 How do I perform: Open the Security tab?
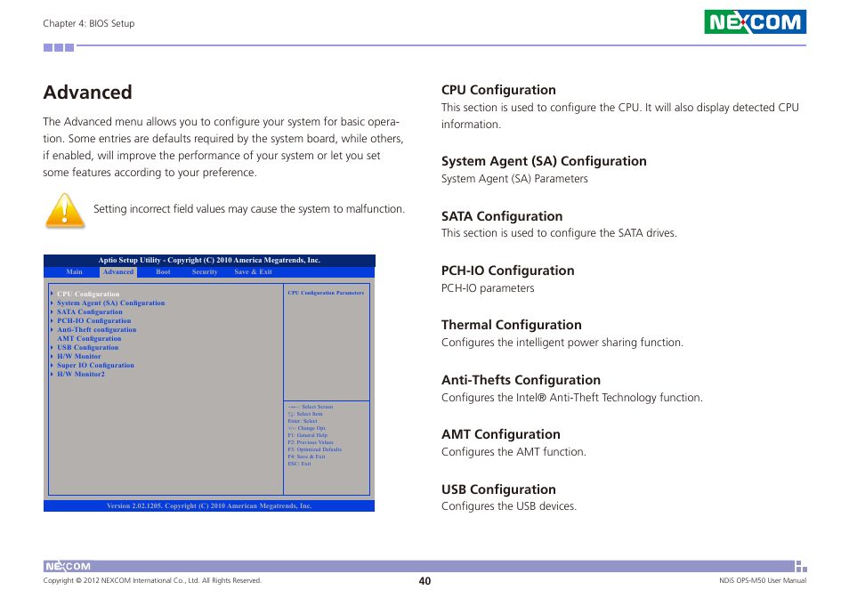click(205, 271)
